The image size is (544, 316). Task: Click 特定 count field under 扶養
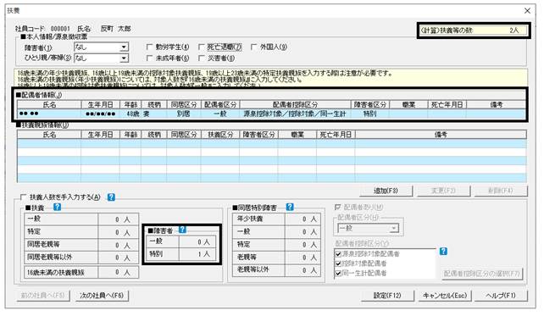point(118,232)
